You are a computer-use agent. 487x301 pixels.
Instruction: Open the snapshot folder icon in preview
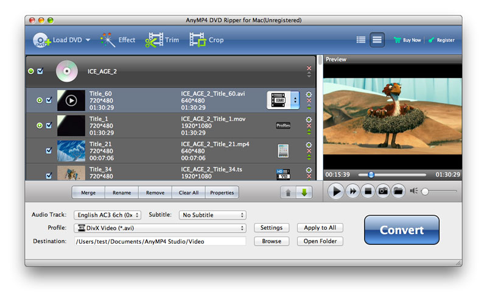pos(398,191)
